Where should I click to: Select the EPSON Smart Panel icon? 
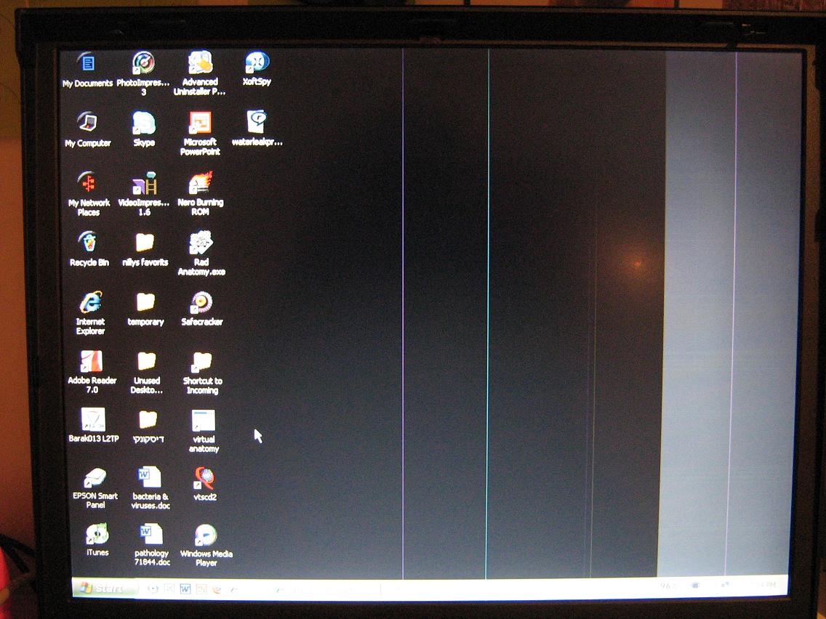coord(95,478)
